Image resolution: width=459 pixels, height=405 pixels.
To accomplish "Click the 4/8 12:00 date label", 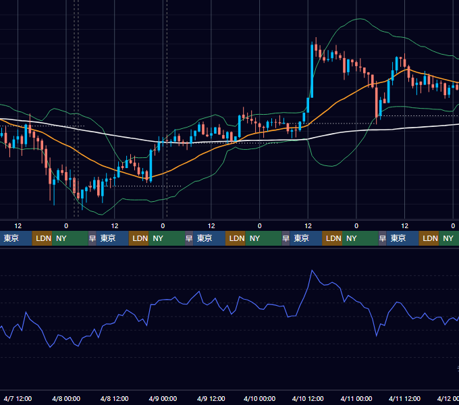I will (115, 398).
